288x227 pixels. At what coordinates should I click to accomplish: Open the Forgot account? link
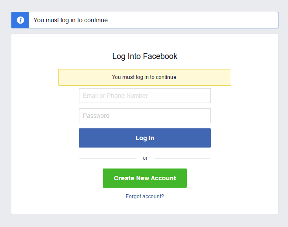point(145,196)
